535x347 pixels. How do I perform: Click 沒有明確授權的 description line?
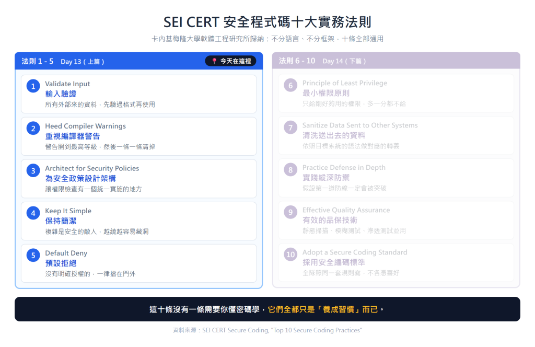point(90,274)
